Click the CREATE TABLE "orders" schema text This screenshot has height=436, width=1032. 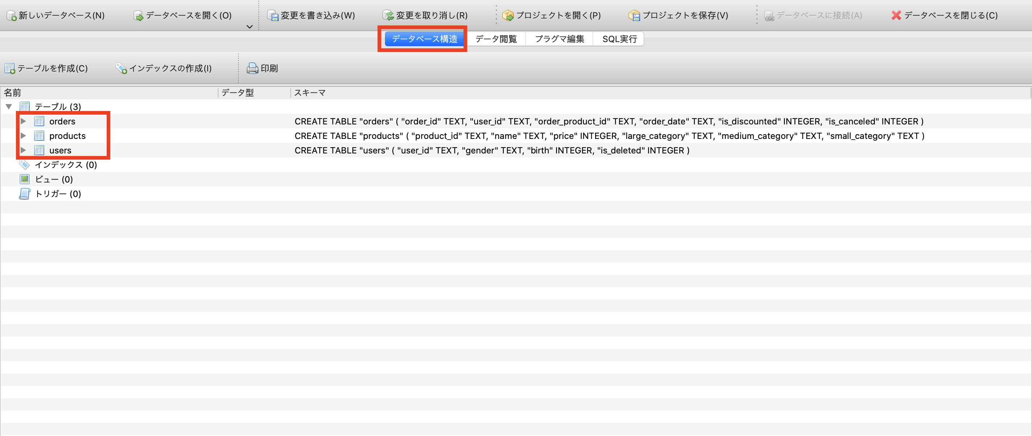[609, 121]
